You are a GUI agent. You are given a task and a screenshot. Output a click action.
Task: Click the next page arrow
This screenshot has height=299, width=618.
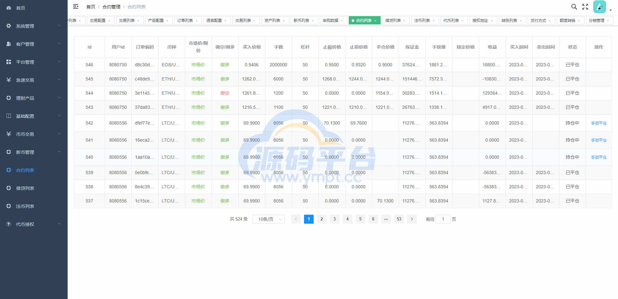412,219
